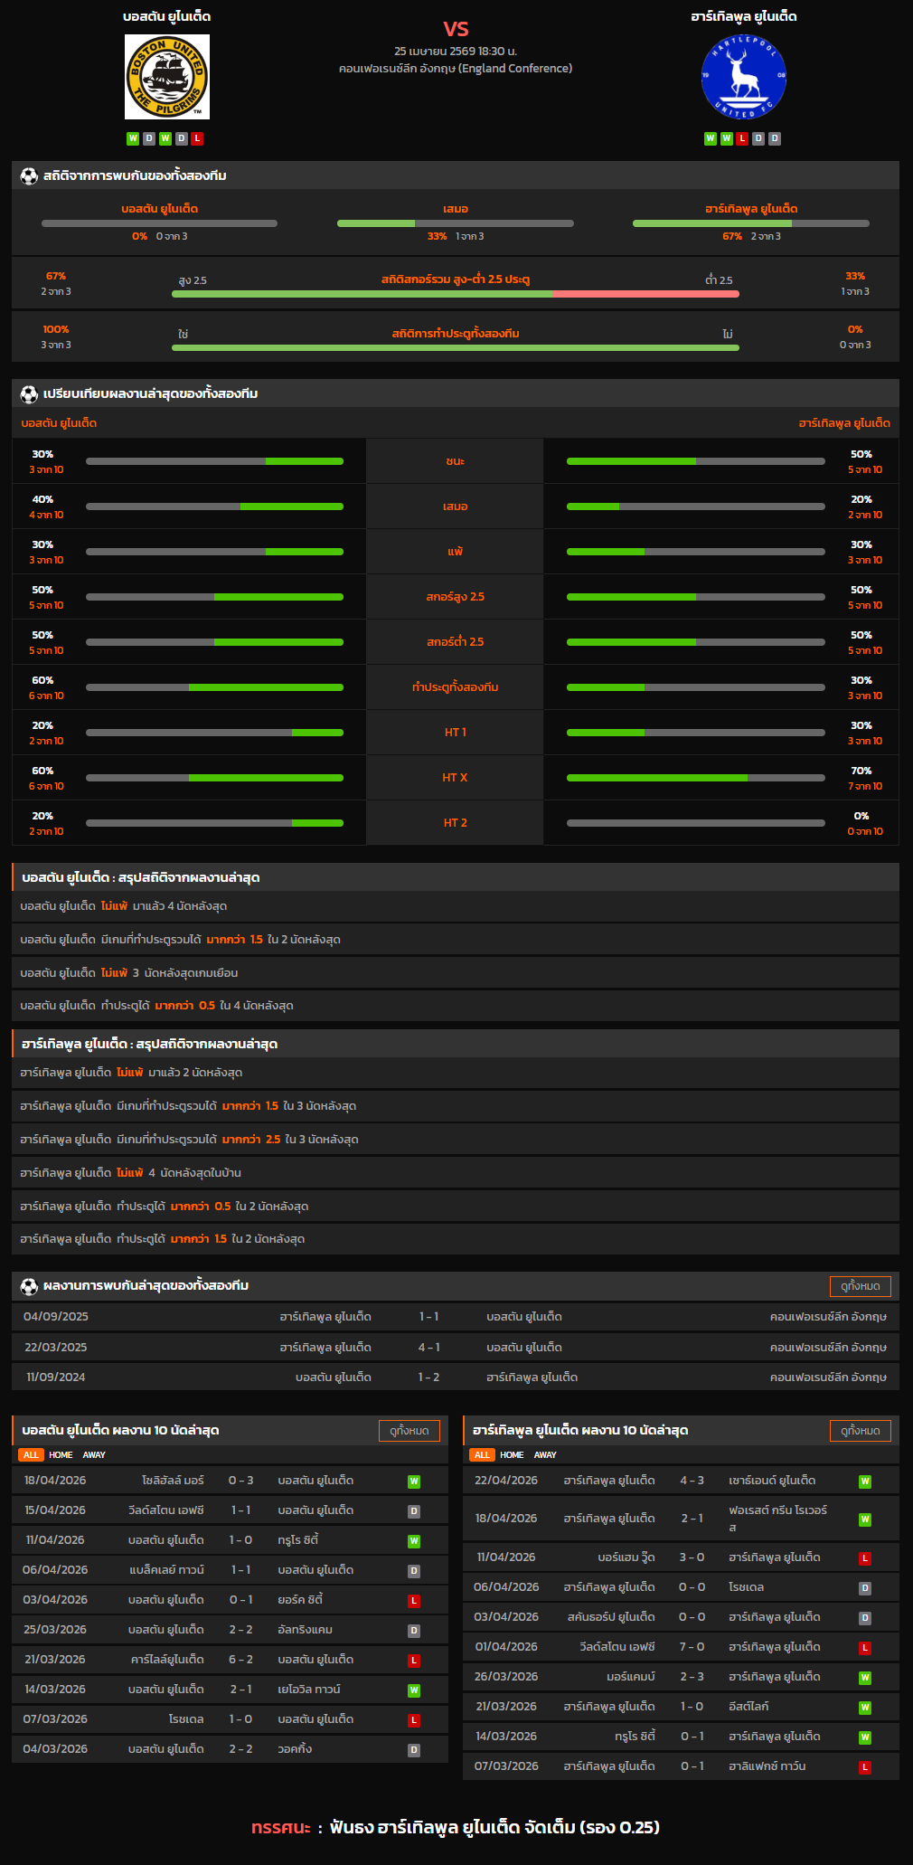Viewport: 913px width, 1865px height.
Task: Open 'ดูทั้งหมด' button for Boston United last 10
Action: point(409,1431)
